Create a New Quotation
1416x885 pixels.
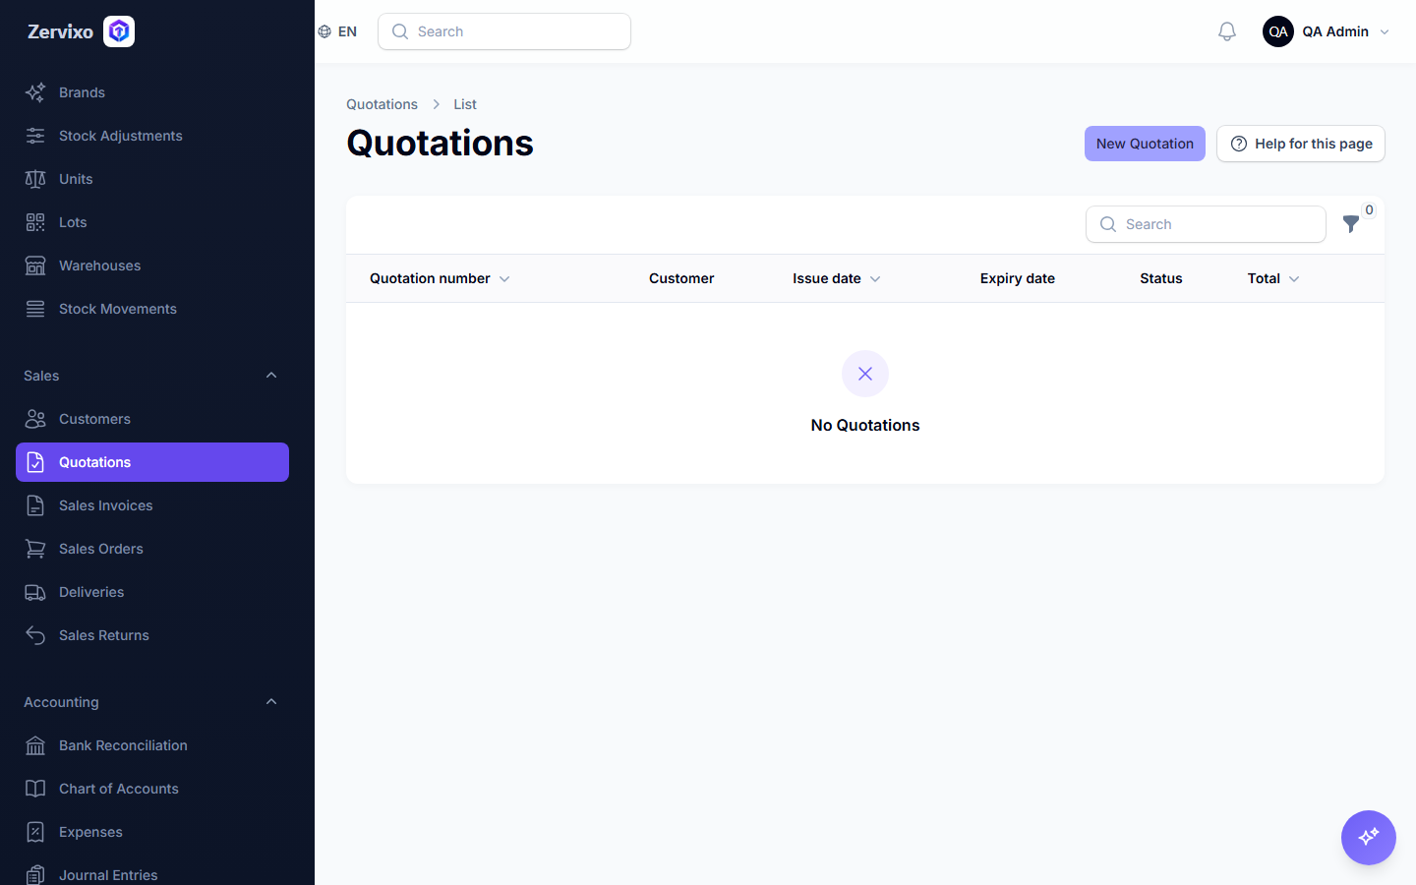coord(1145,144)
